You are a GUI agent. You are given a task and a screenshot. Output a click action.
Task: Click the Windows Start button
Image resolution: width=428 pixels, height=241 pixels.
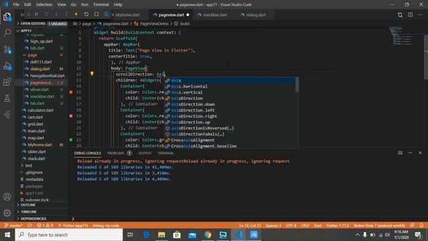pyautogui.click(x=7, y=235)
